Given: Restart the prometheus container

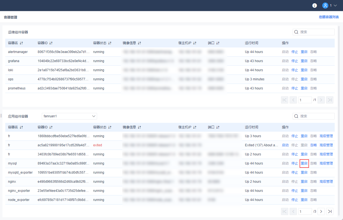Looking at the screenshot, I should pyautogui.click(x=304, y=88).
